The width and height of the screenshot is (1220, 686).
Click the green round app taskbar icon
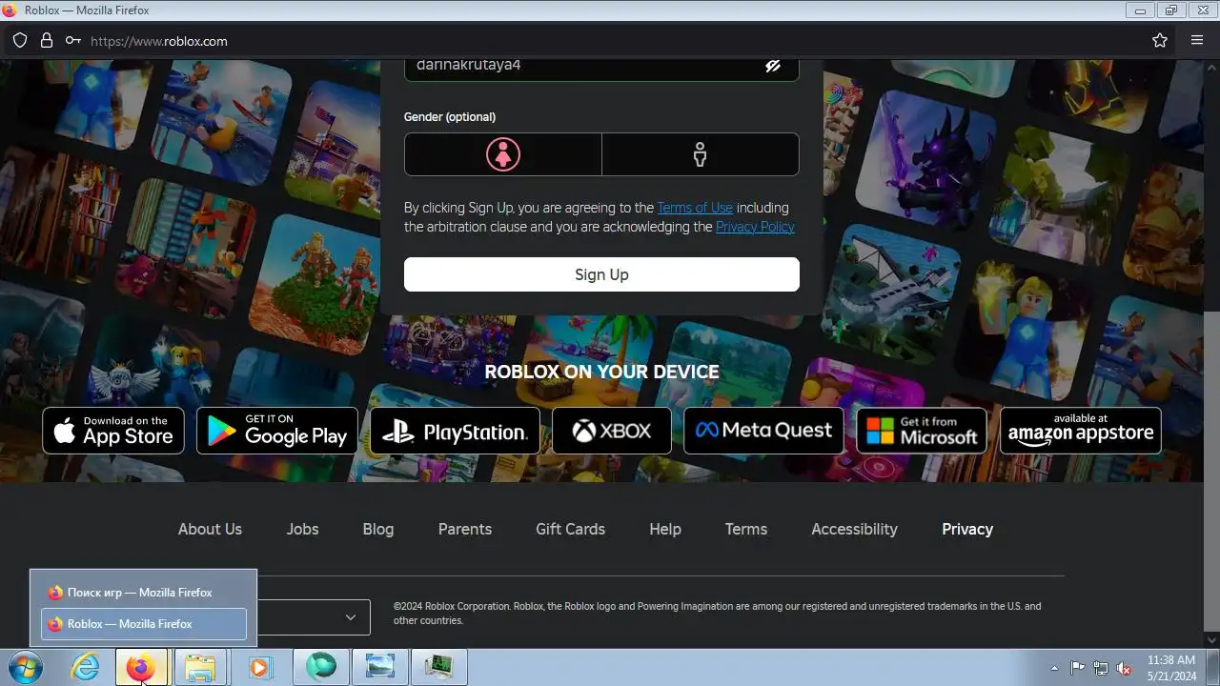[321, 668]
